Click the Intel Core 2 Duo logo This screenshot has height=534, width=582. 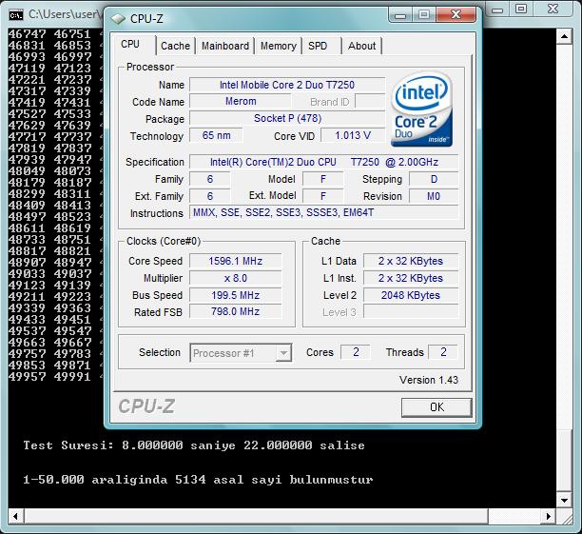point(421,109)
